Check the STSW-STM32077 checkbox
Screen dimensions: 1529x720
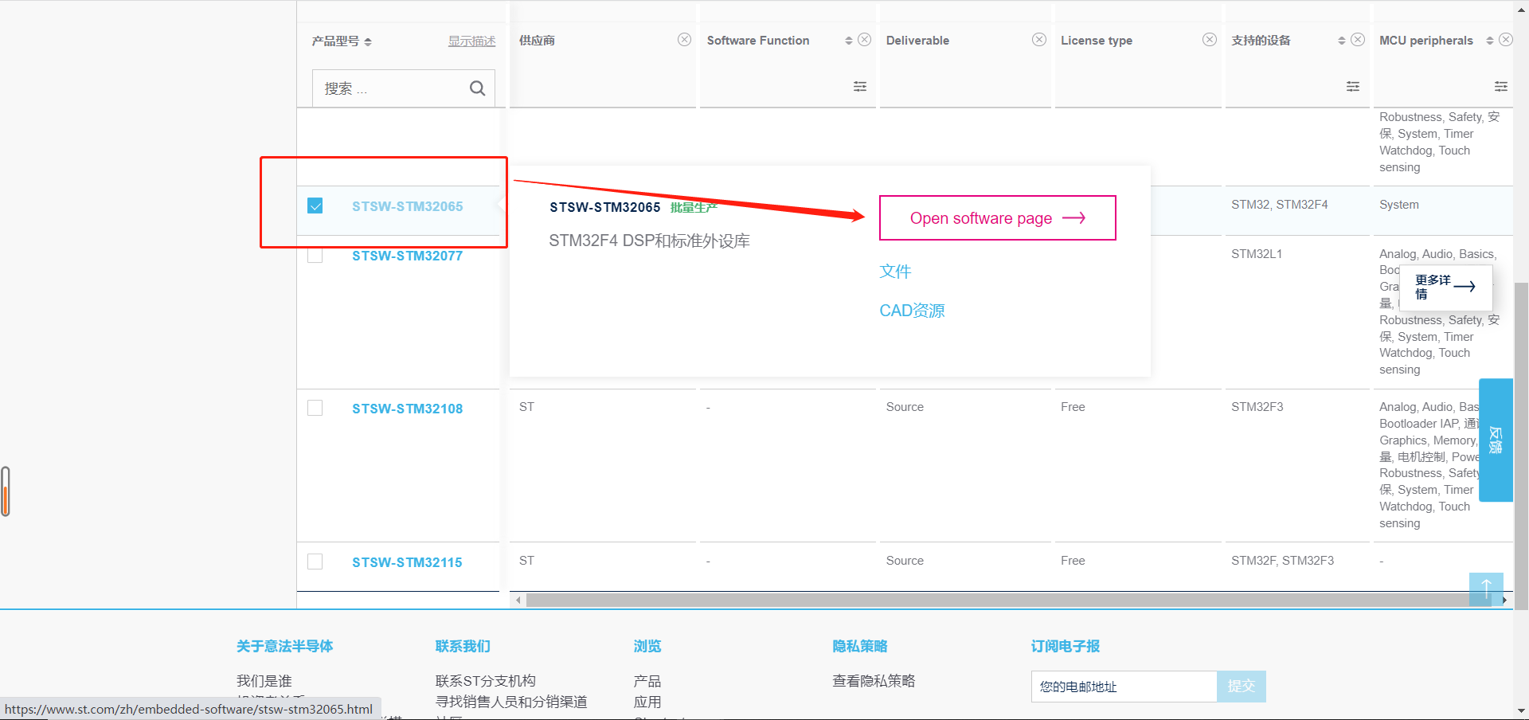click(315, 255)
